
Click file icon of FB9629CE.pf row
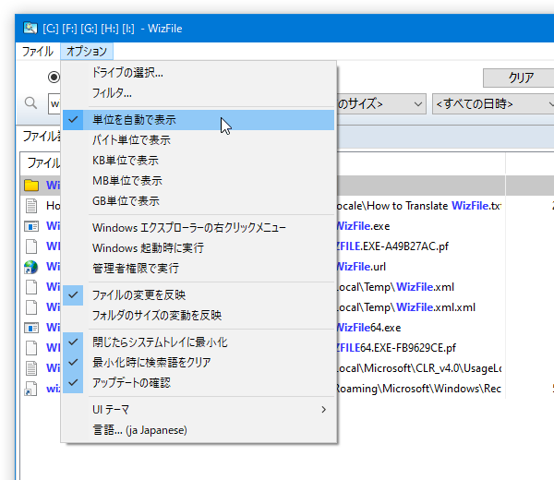31,348
